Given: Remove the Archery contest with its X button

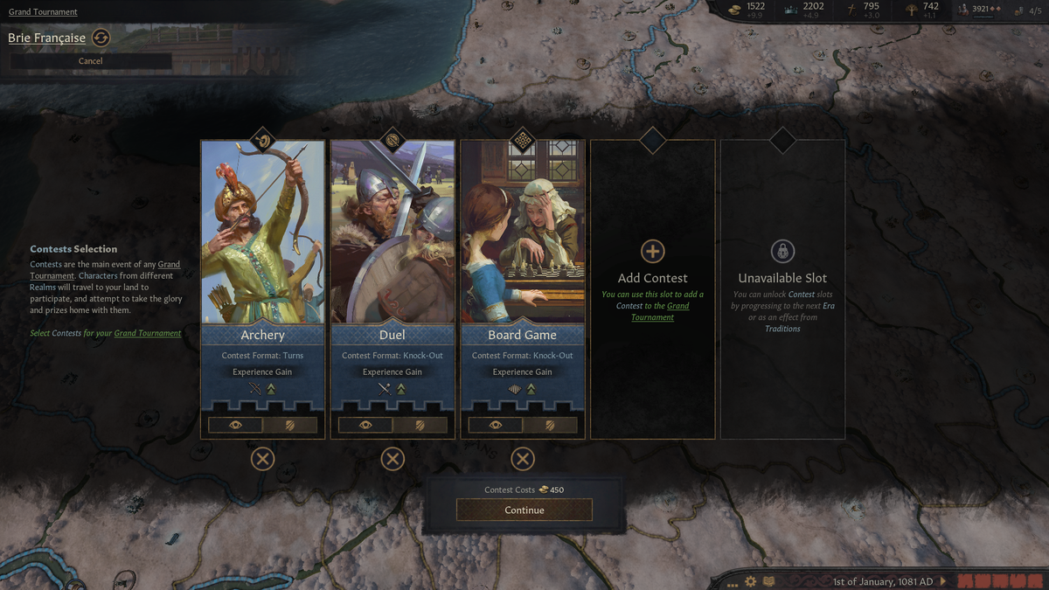Looking at the screenshot, I should click(262, 459).
